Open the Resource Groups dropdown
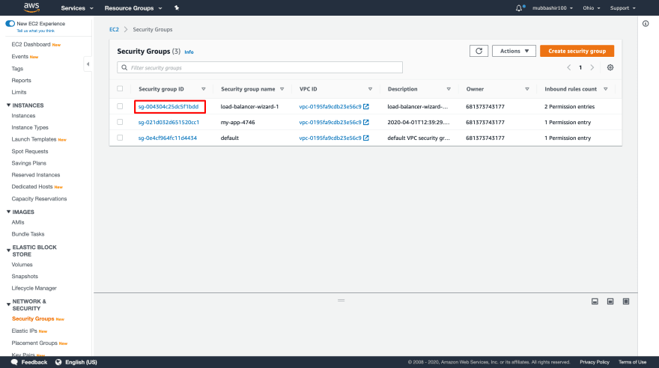 (x=133, y=8)
